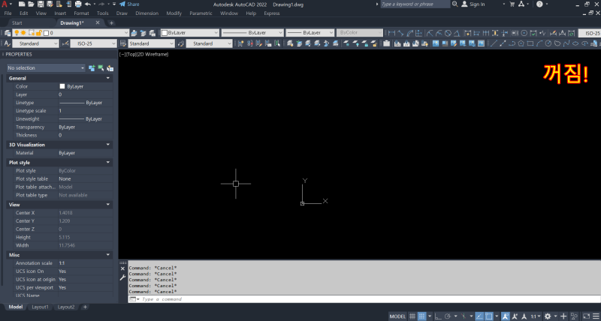Select the Circle draw tool
Screen dimensions: 601x321
[548, 43]
